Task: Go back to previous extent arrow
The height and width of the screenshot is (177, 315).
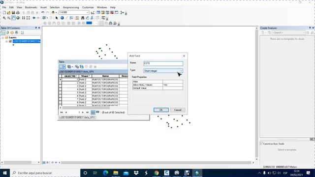Action: point(34,18)
